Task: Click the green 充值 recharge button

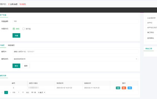Action: (x=16, y=35)
